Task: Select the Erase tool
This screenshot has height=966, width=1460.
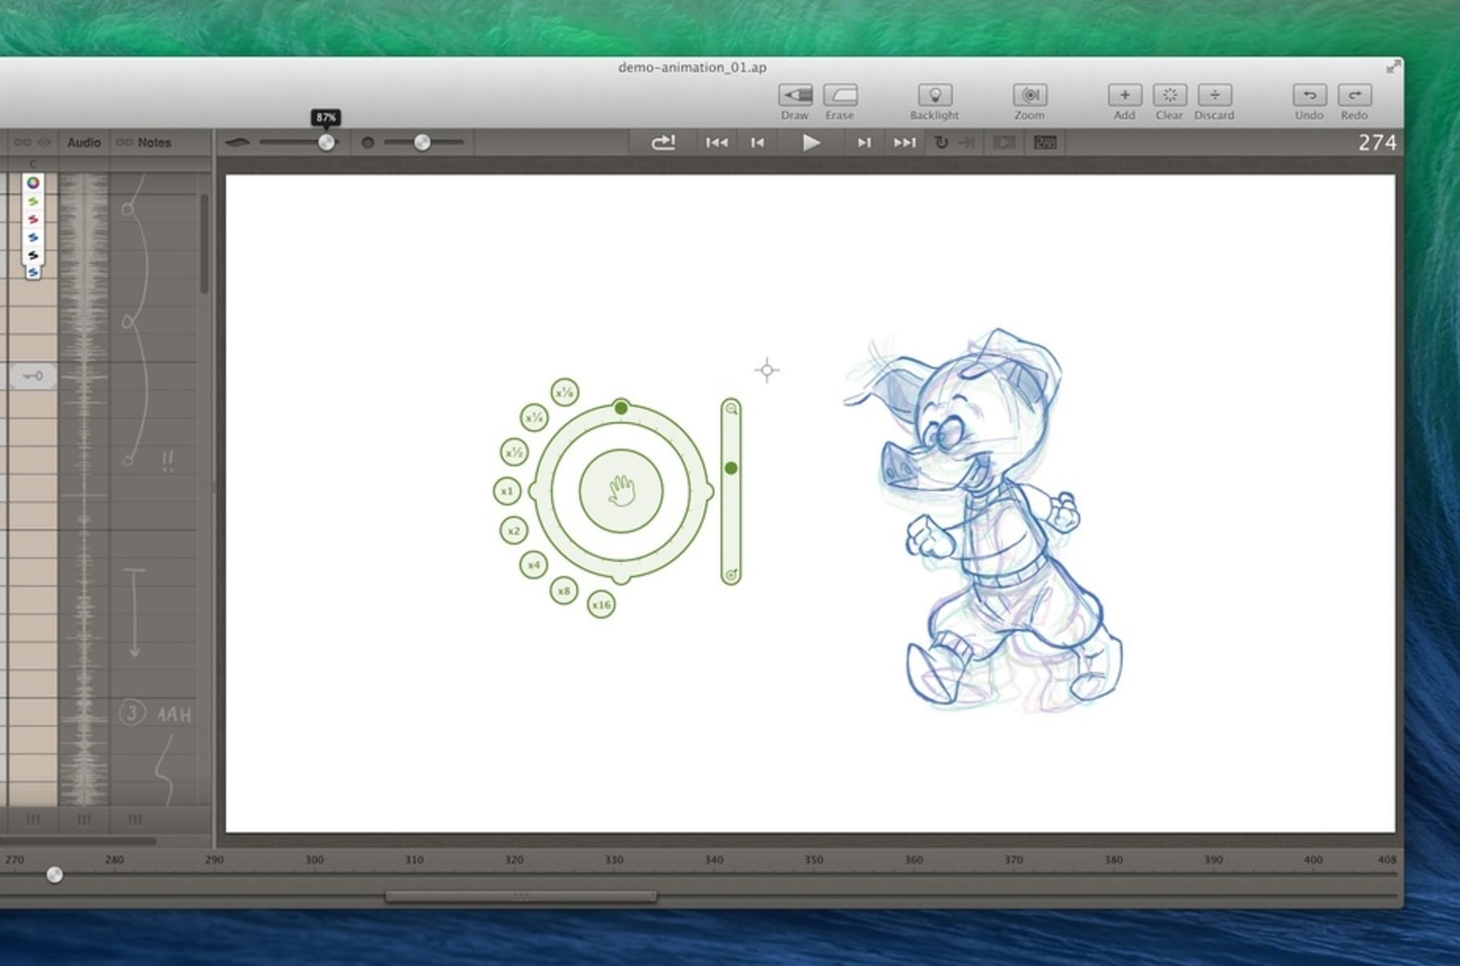Action: coord(839,95)
